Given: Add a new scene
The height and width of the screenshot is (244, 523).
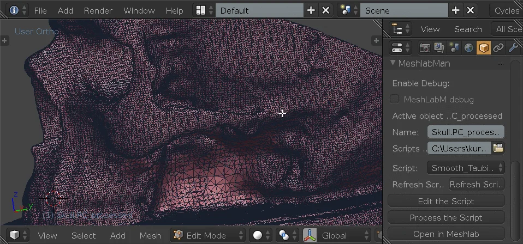Looking at the screenshot, I should 456,10.
